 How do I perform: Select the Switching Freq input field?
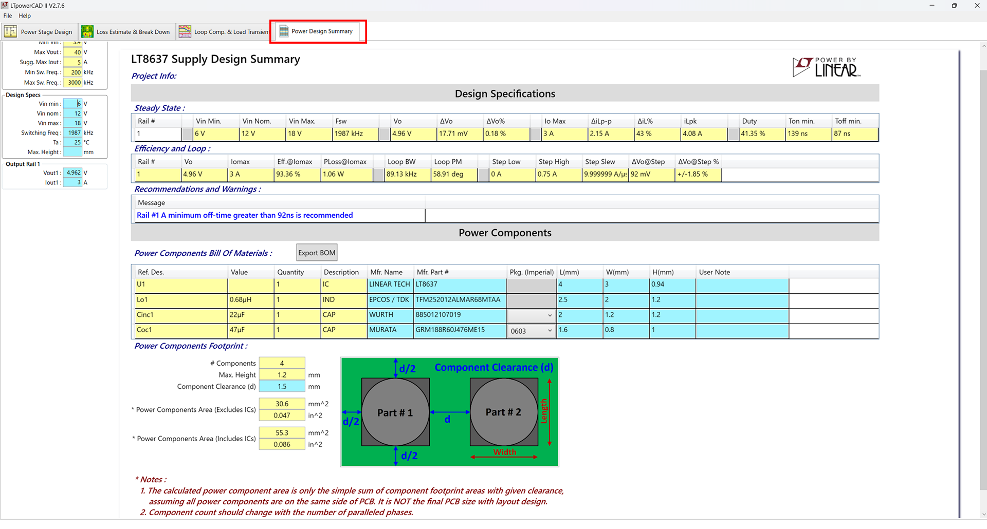tap(72, 133)
